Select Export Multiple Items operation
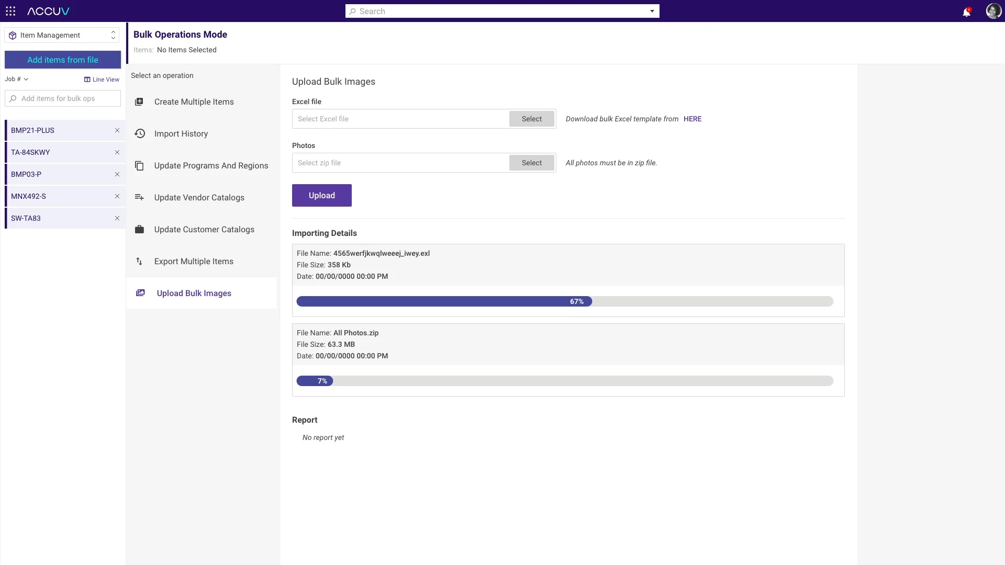The image size is (1005, 565). pos(202,262)
